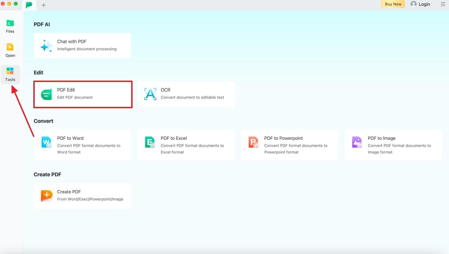Click the 'Tools' label in sidebar
449x254 pixels.
[x=10, y=80]
